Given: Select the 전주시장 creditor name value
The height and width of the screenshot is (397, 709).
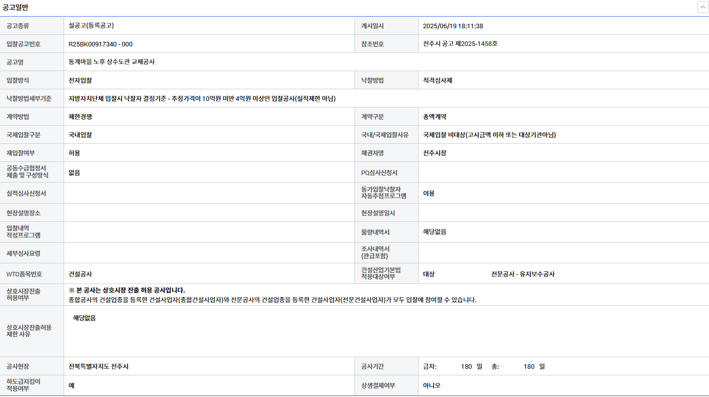Looking at the screenshot, I should click(435, 153).
